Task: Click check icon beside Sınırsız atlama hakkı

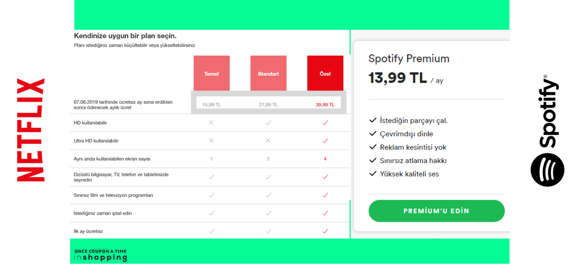Action: tap(373, 160)
